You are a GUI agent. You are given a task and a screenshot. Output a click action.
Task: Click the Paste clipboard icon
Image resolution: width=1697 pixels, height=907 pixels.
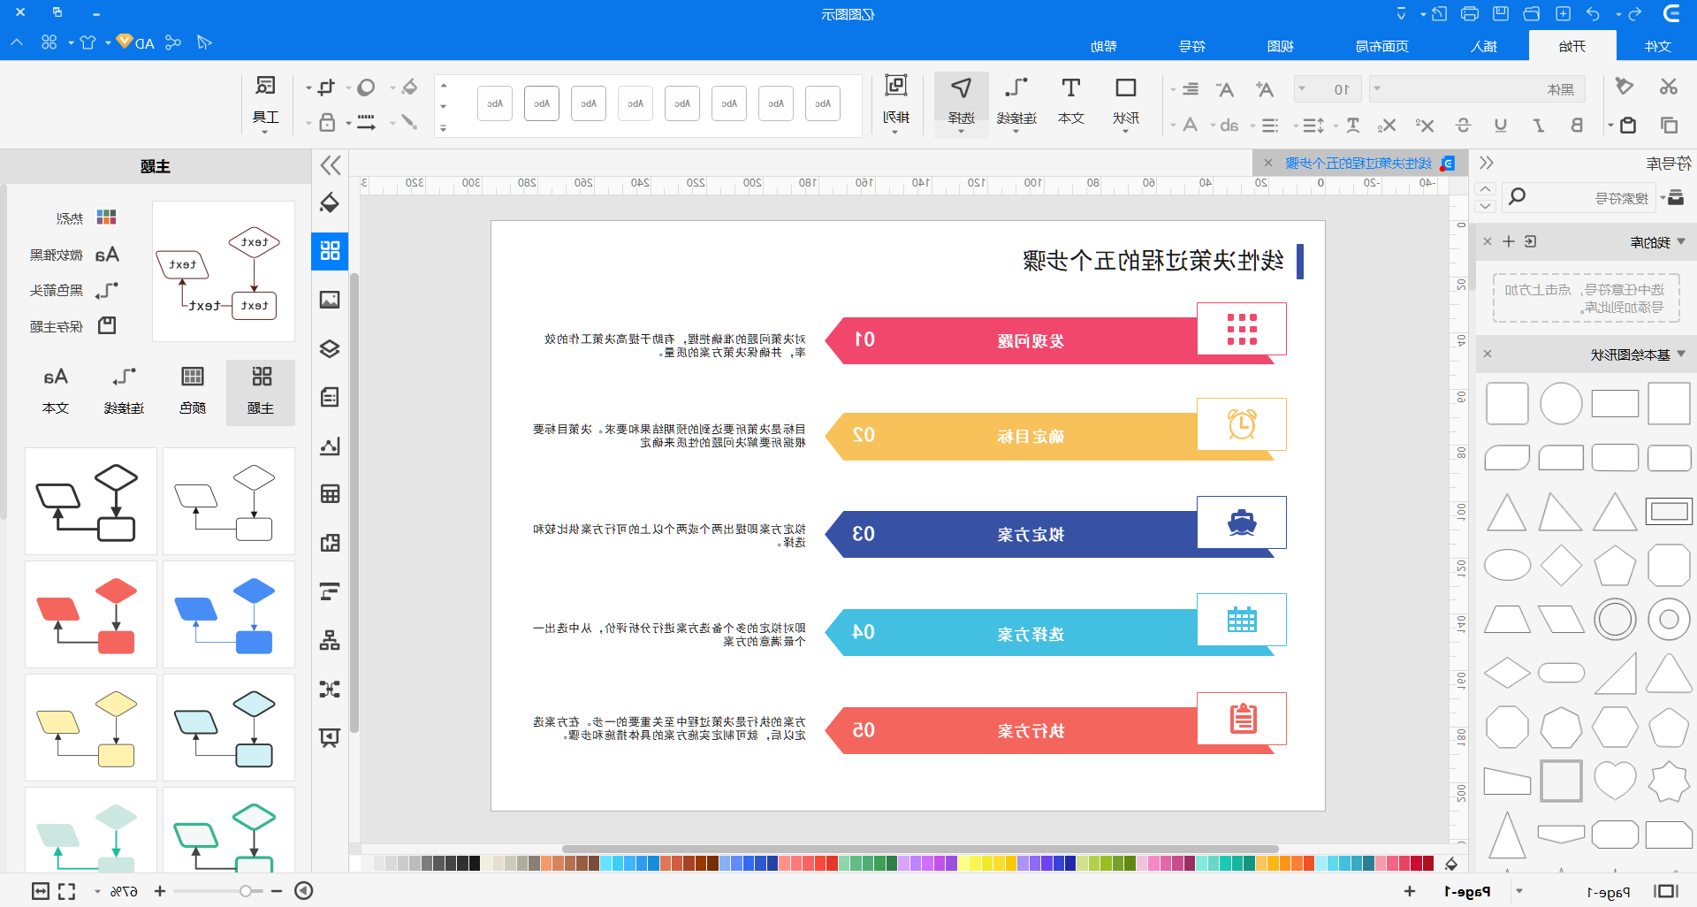1627,126
